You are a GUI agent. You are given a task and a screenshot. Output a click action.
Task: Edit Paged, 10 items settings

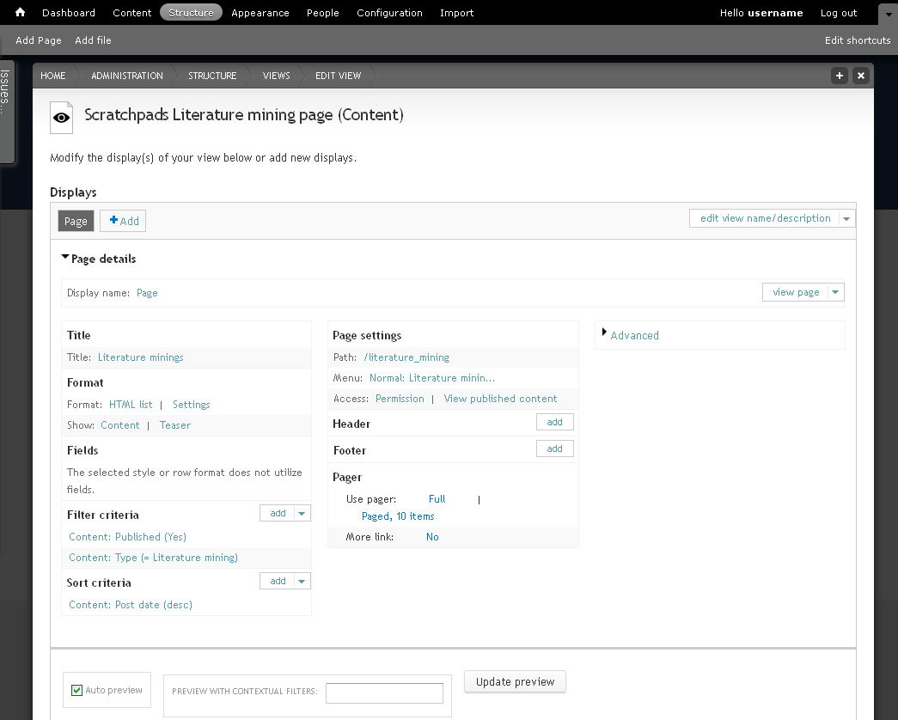pyautogui.click(x=398, y=516)
